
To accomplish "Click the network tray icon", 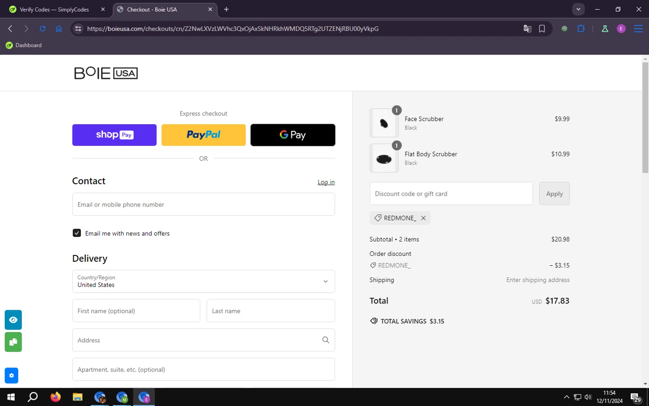I will 577,397.
